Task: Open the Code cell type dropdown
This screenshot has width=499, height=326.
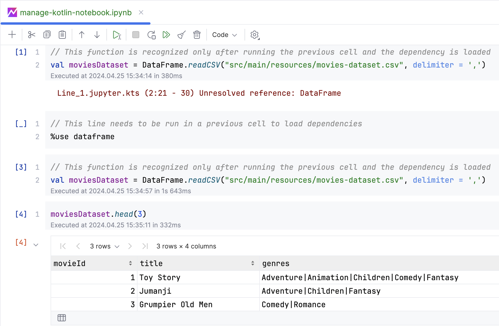Action: coord(224,34)
